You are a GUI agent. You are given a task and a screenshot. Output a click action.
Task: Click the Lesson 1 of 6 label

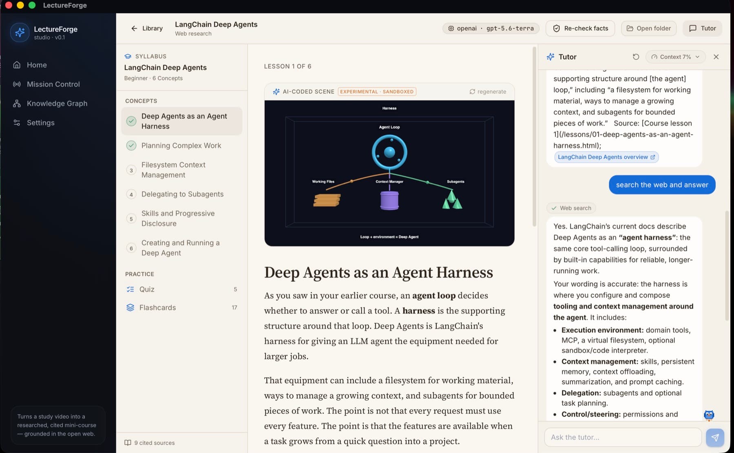pyautogui.click(x=287, y=66)
